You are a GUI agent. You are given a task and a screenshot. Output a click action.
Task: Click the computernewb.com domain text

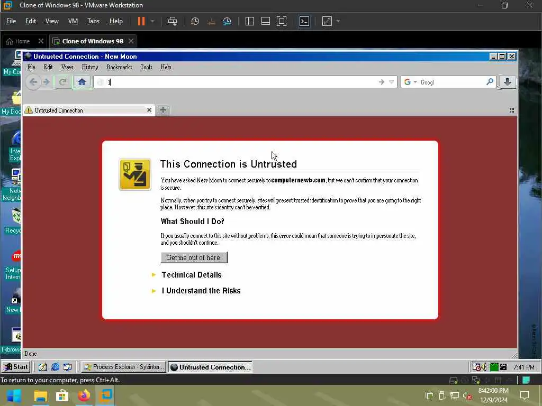[299, 180]
